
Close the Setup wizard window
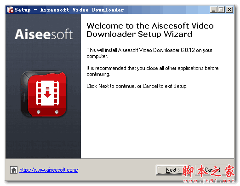(229, 10)
